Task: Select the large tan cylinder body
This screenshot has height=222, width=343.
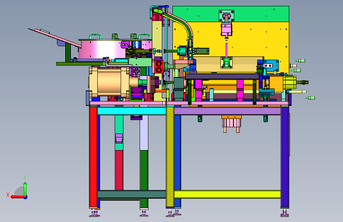Action: pos(109,82)
